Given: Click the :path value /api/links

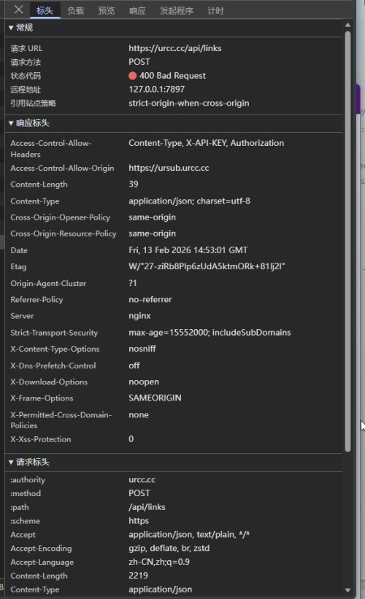Looking at the screenshot, I should click(147, 507).
